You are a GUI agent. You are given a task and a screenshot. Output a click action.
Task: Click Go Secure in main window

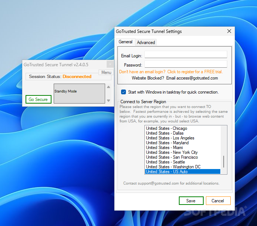coord(39,99)
